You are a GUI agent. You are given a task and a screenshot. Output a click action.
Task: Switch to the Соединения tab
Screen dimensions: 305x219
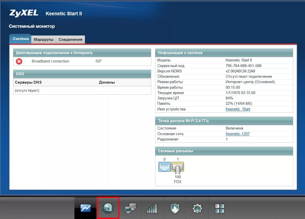pos(70,40)
